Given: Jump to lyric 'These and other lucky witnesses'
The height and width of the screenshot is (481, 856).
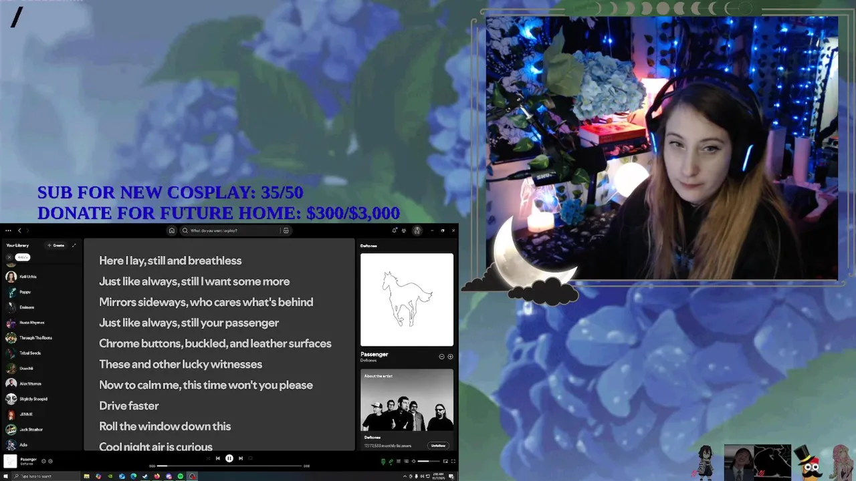Looking at the screenshot, I should coord(181,364).
